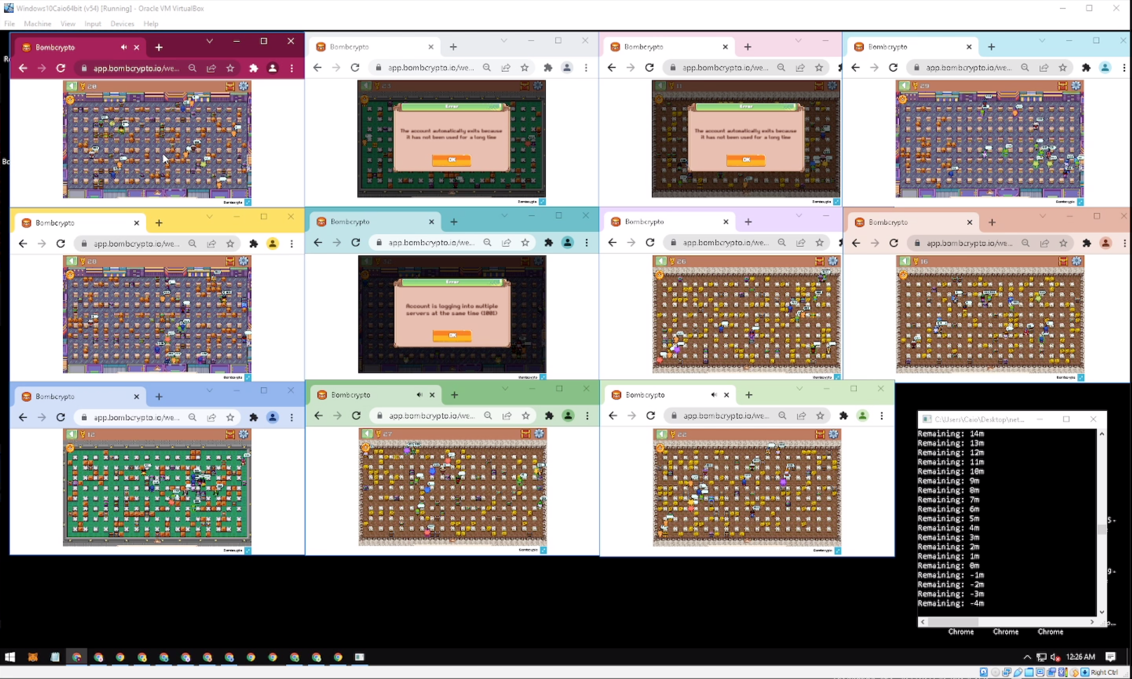The width and height of the screenshot is (1132, 679).
Task: Bookmark page with star in yellow window
Action: (x=230, y=243)
